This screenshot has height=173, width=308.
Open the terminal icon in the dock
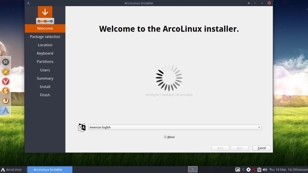pyautogui.click(x=5, y=62)
